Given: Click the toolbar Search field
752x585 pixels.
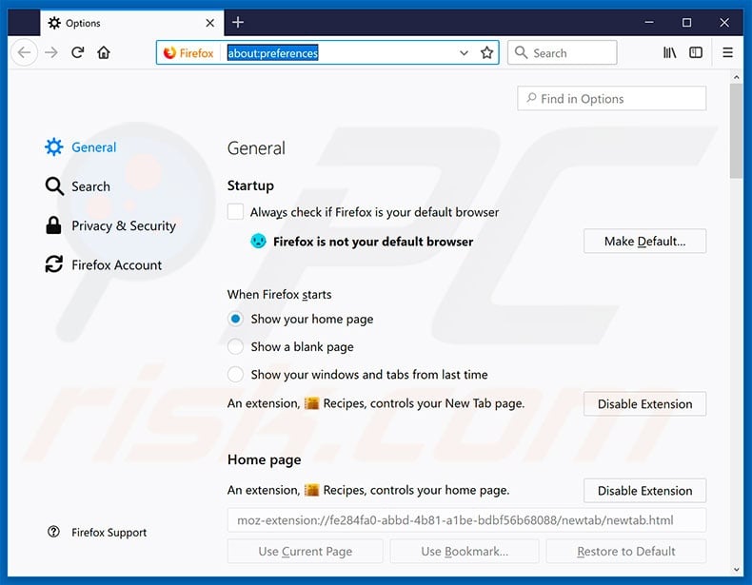Looking at the screenshot, I should [562, 52].
